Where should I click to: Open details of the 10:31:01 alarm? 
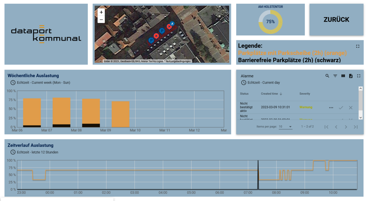(331, 107)
